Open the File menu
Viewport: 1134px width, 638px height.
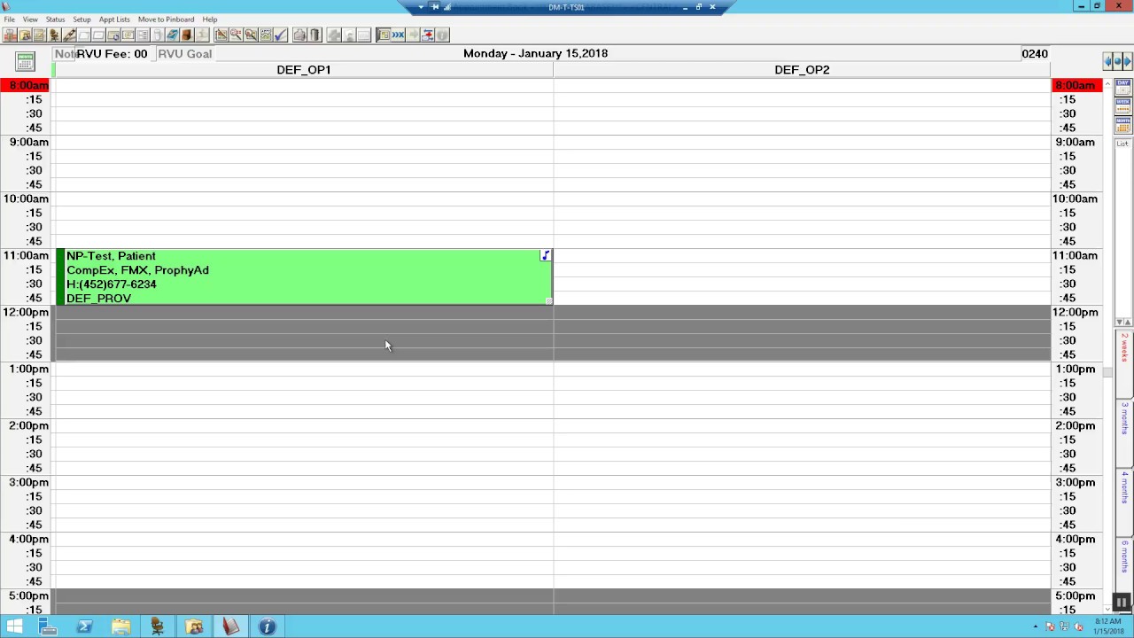[9, 19]
